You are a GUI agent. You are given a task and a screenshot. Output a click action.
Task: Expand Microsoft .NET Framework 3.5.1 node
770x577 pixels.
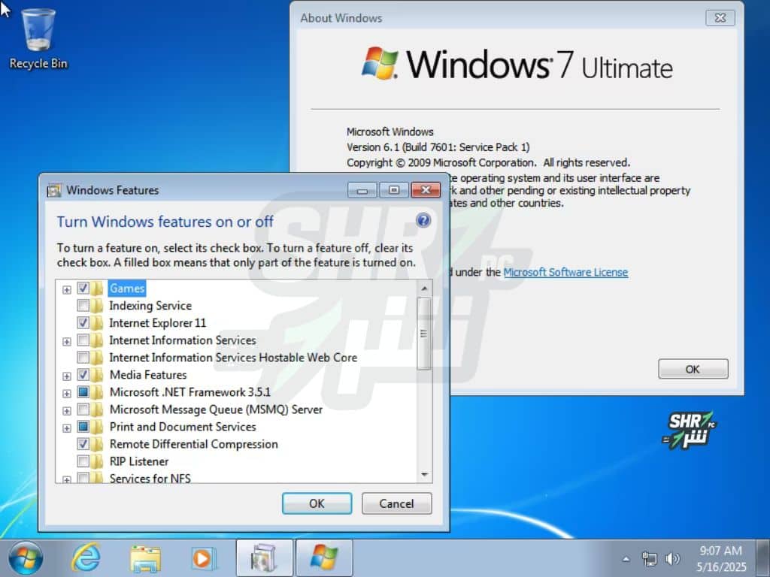(67, 393)
